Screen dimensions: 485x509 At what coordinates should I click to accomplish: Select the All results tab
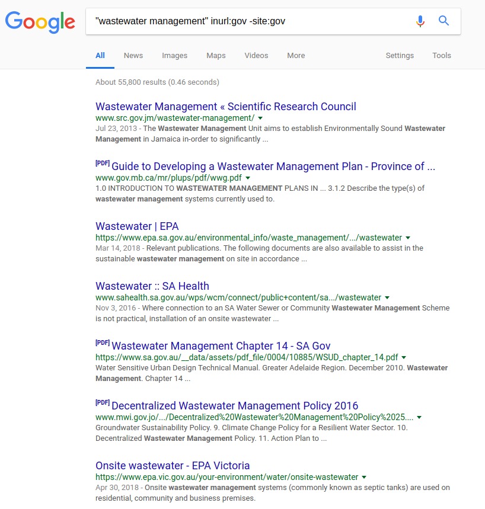point(100,56)
